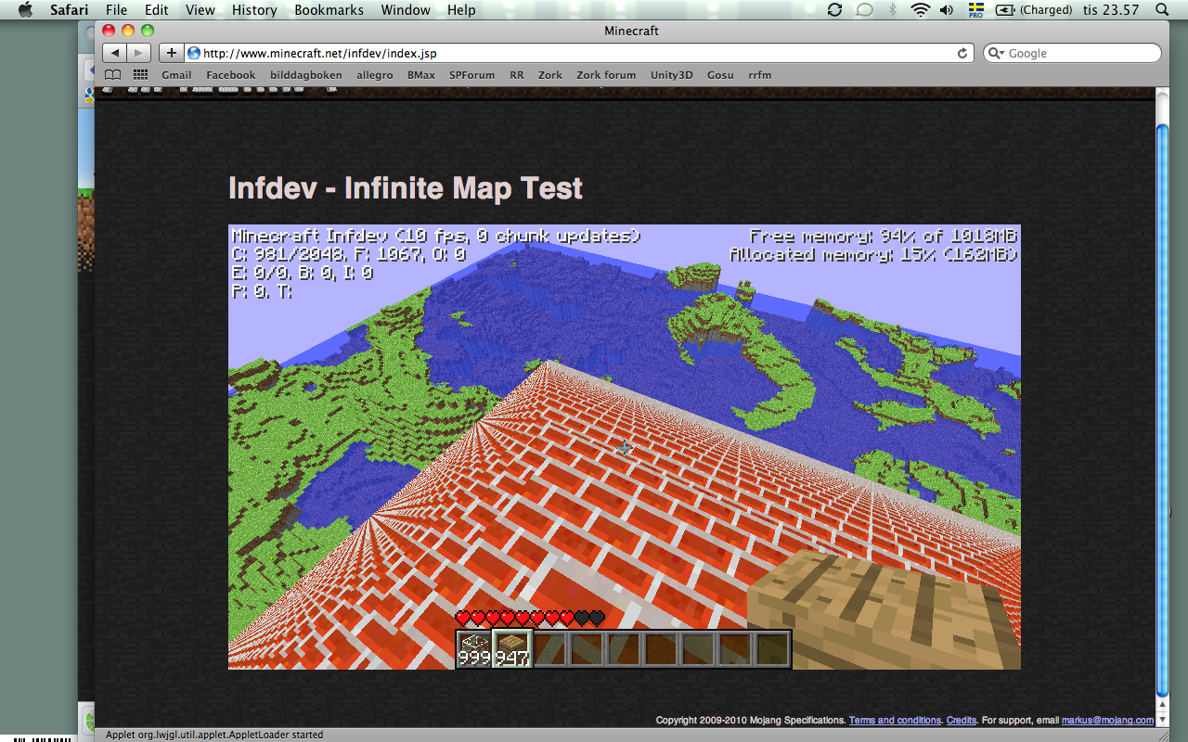
Task: Focus the URL address field
Action: [580, 53]
